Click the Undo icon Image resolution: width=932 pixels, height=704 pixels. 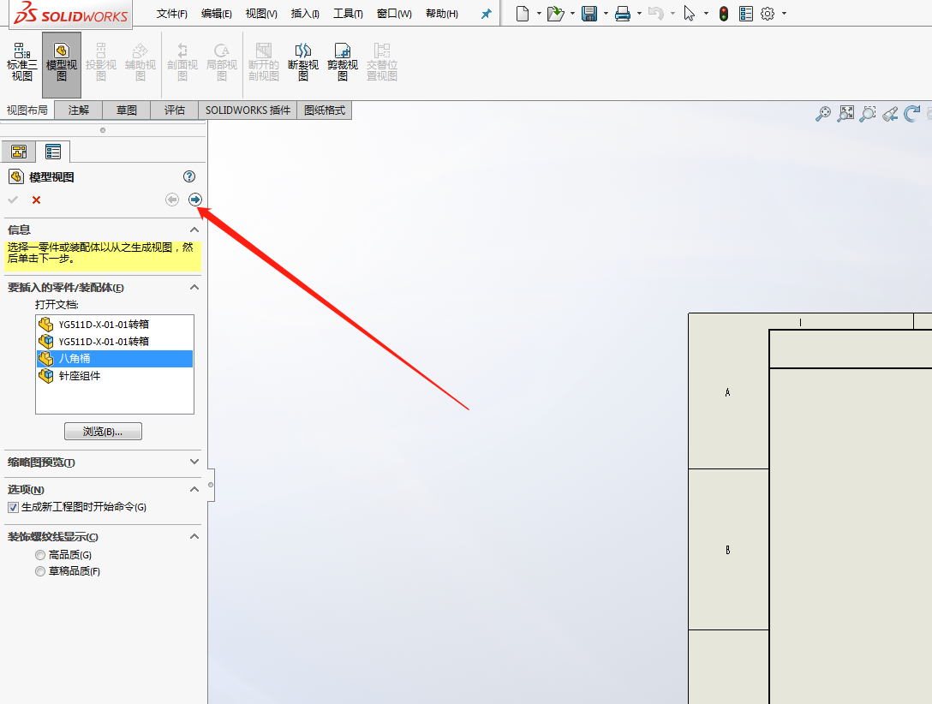tap(655, 13)
